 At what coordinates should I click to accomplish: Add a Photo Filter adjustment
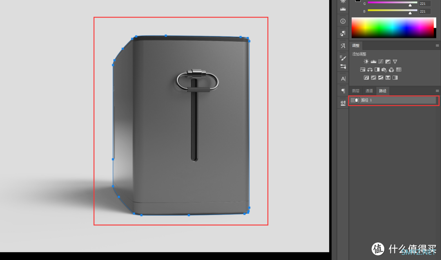pyautogui.click(x=384, y=69)
